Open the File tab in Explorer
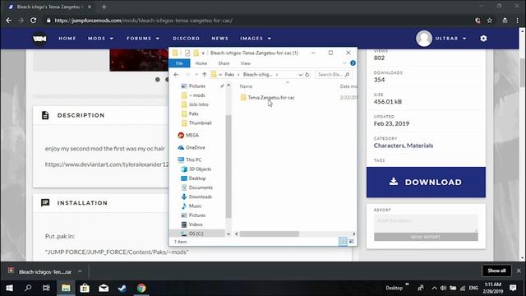The image size is (526, 296). [179, 63]
